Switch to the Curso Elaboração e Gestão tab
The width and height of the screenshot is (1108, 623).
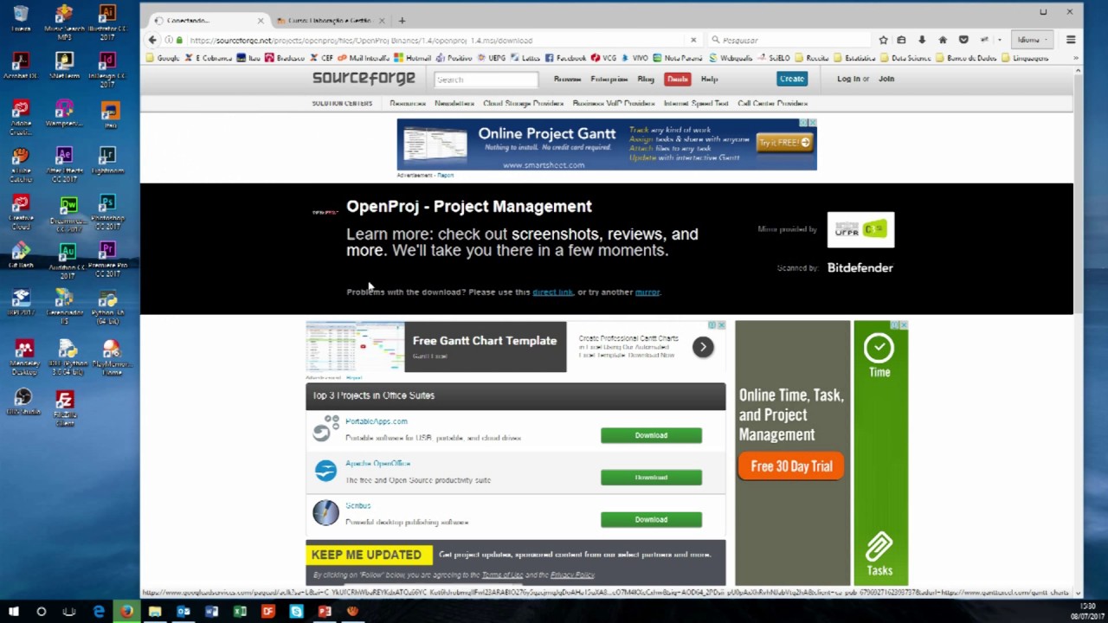(x=332, y=20)
